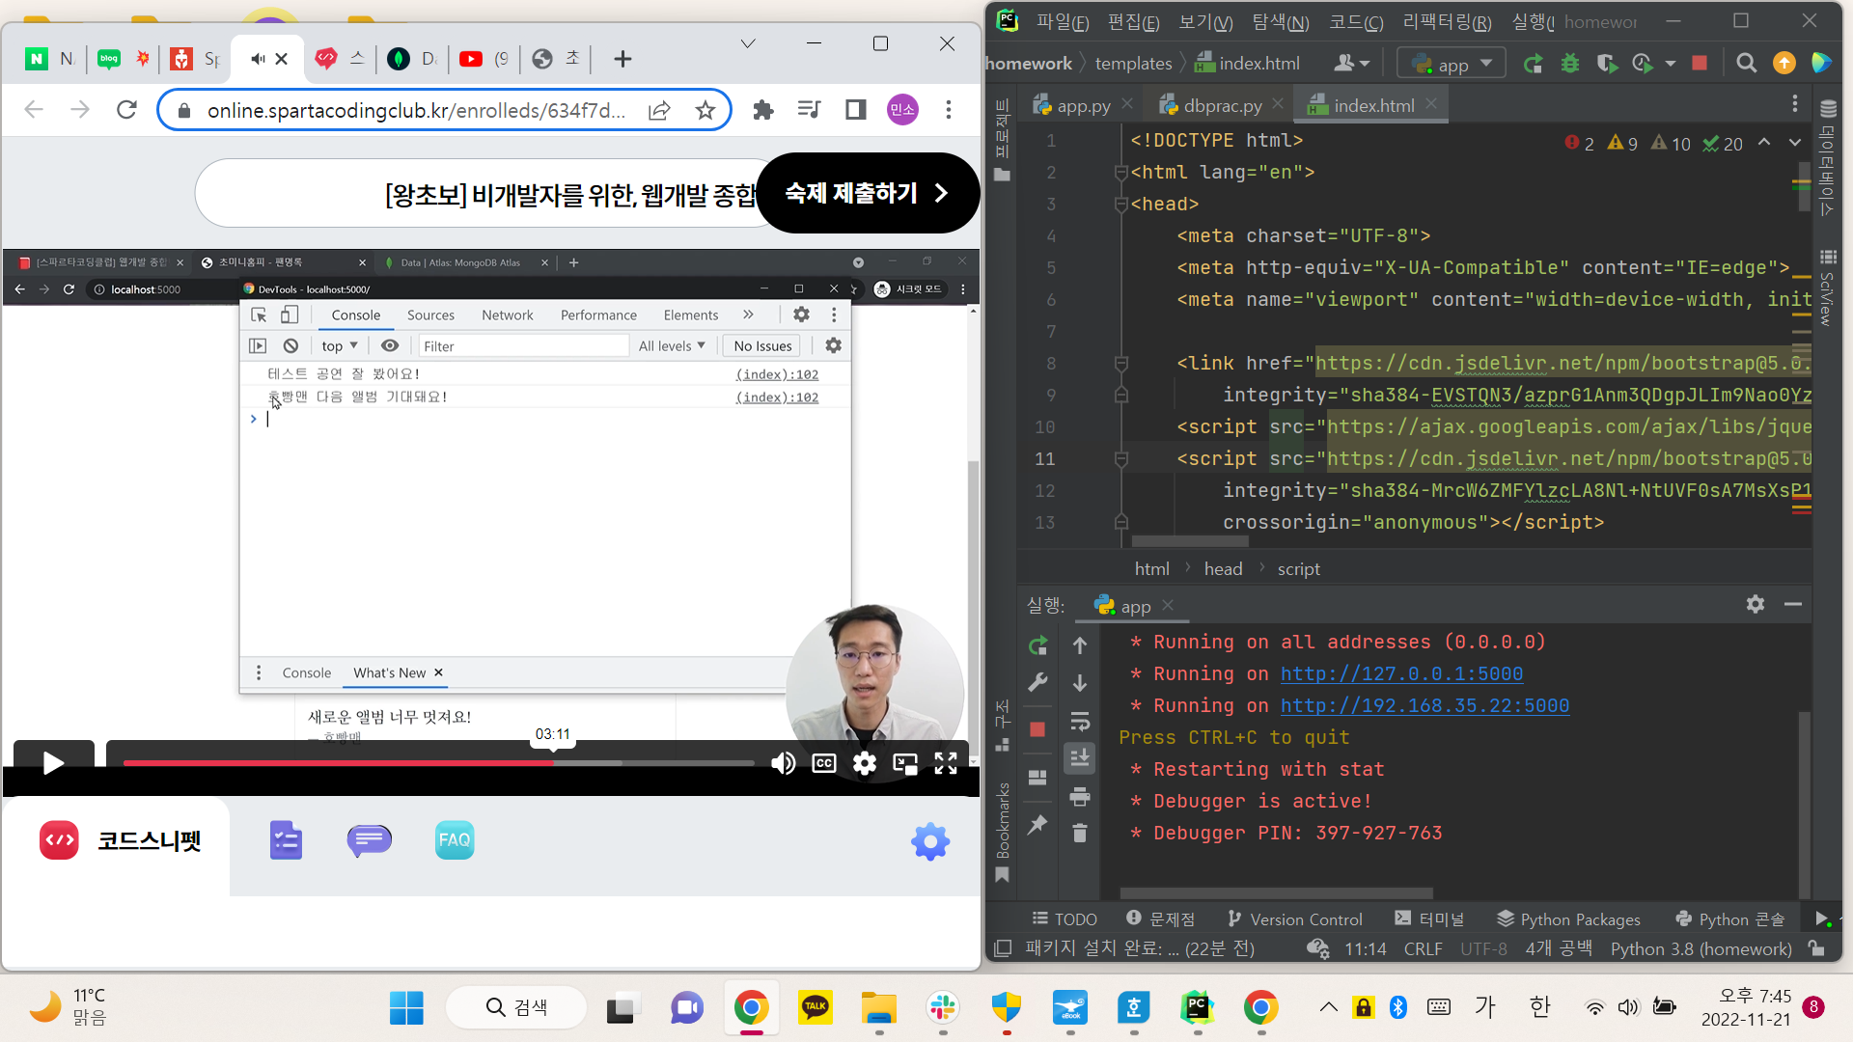Image resolution: width=1853 pixels, height=1042 pixels.
Task: Open app run configuration dropdown
Action: [1451, 64]
